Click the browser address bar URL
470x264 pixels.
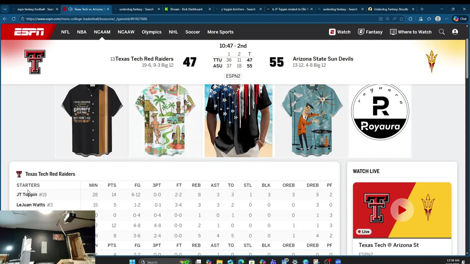87,19
